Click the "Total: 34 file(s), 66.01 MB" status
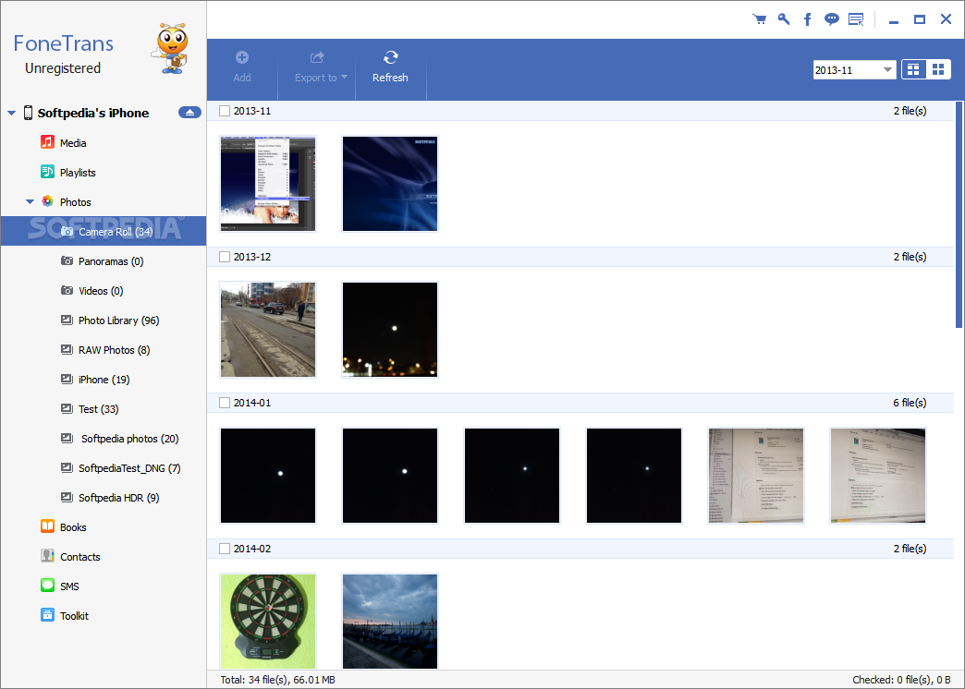The height and width of the screenshot is (689, 965). click(x=277, y=680)
